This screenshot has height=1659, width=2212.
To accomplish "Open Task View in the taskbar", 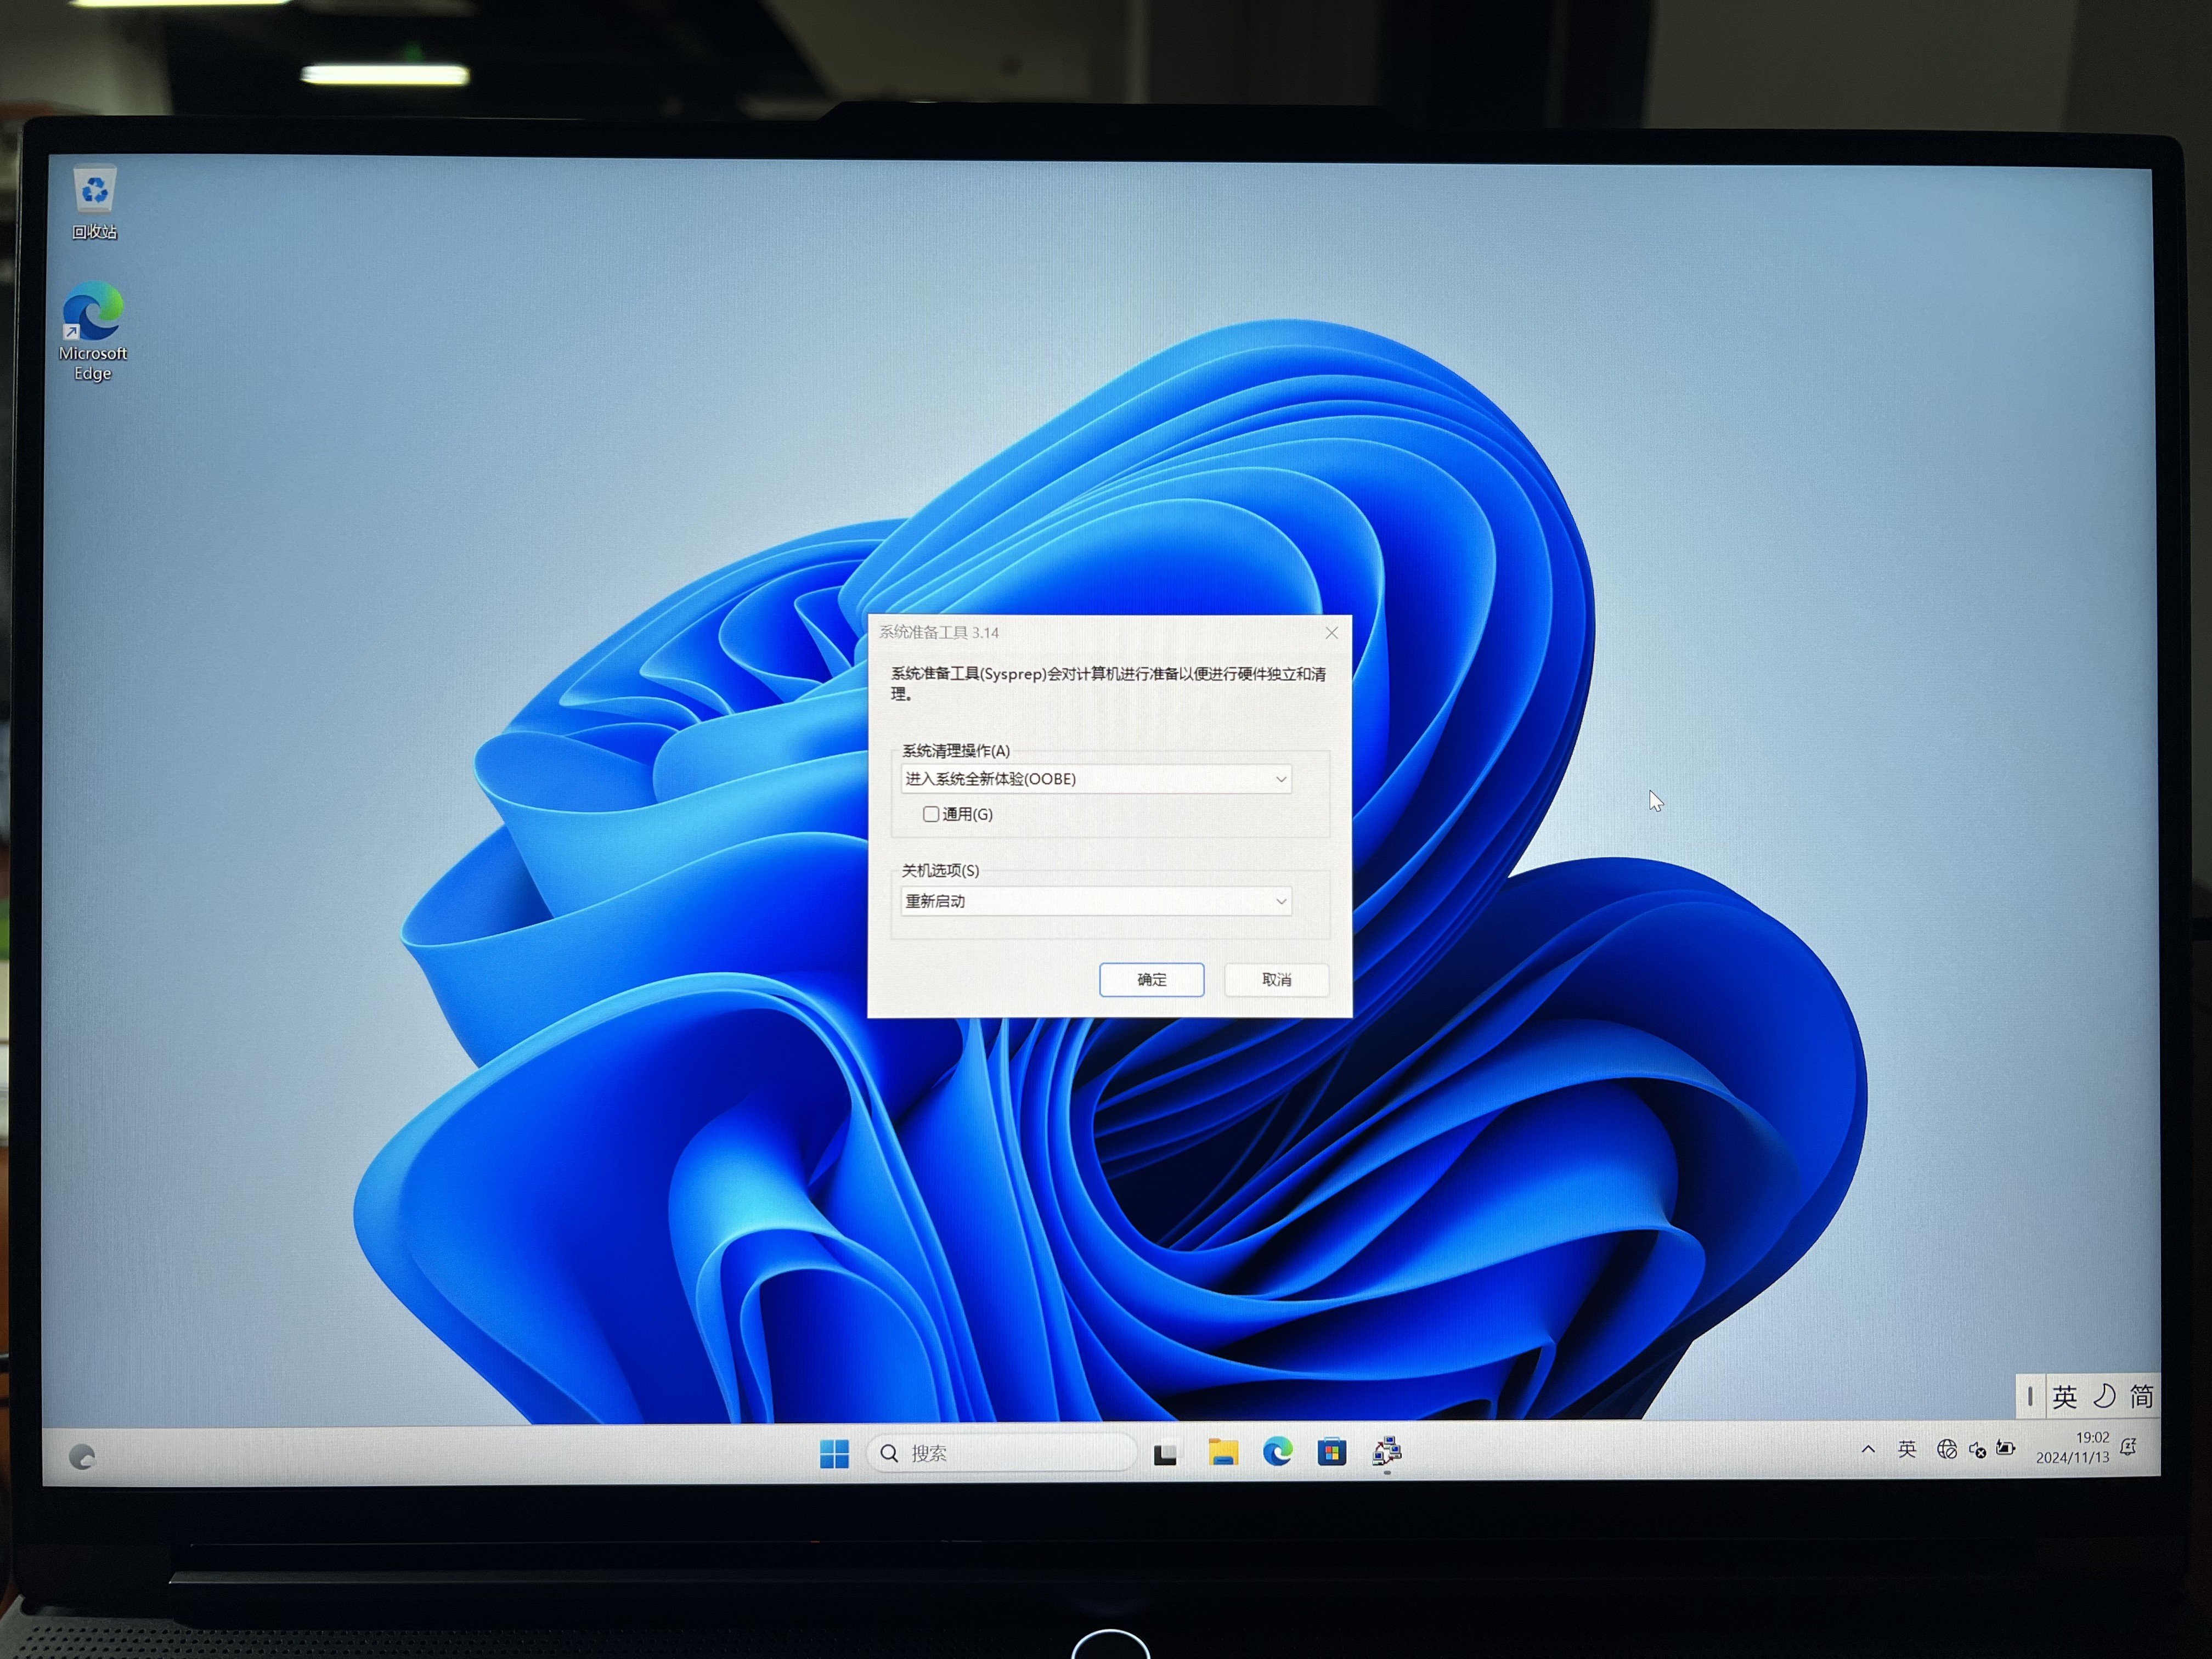I will point(1165,1453).
